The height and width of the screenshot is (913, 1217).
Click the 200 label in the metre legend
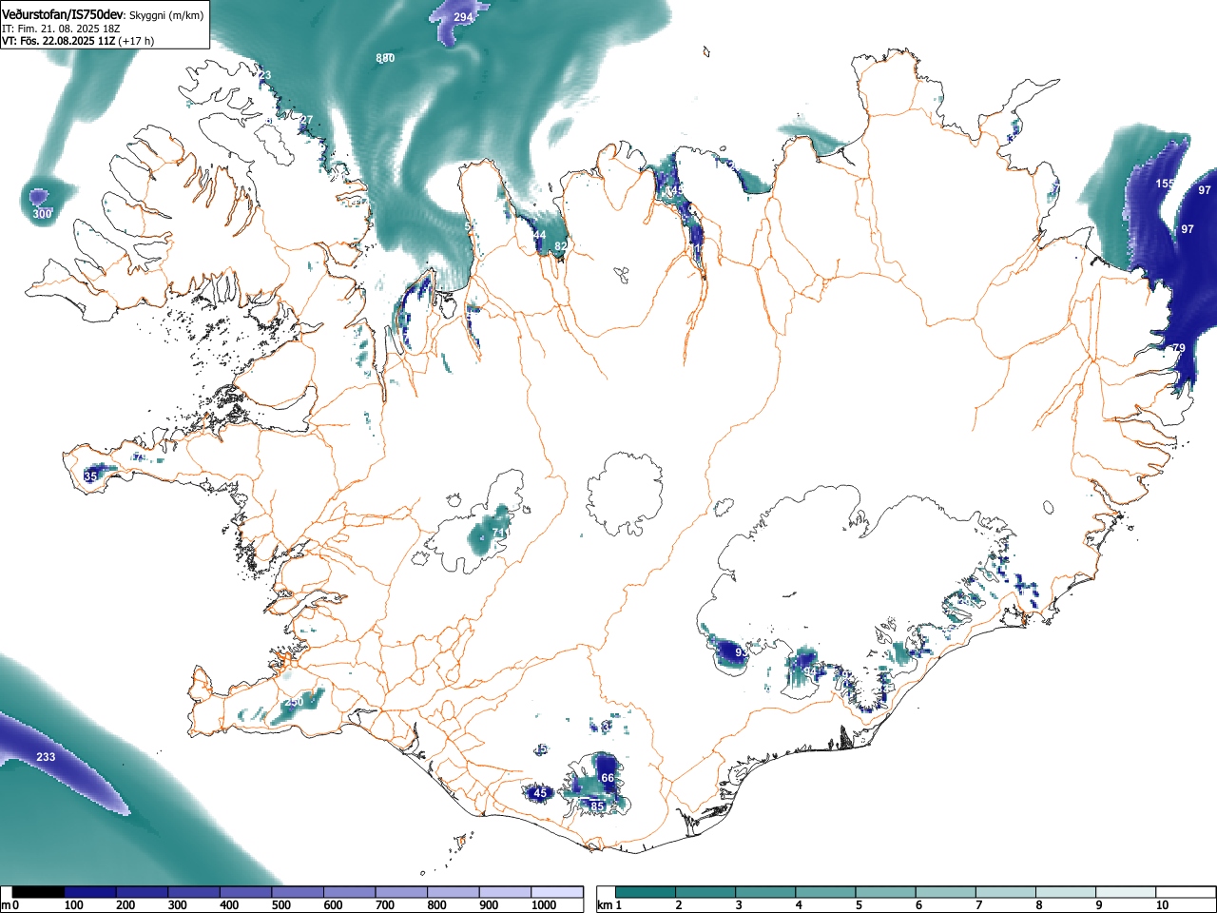pyautogui.click(x=126, y=905)
